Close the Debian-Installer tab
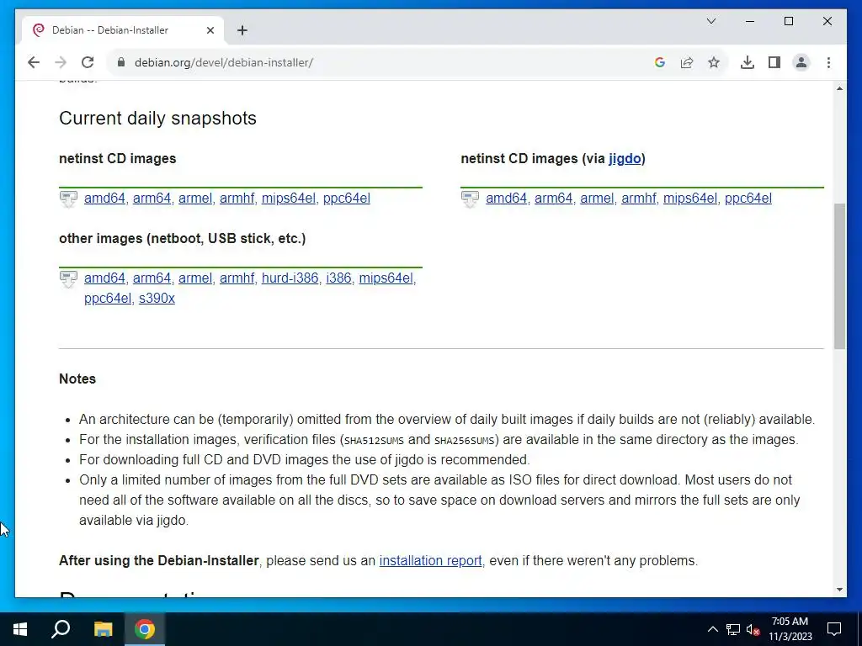This screenshot has height=646, width=862. [x=210, y=30]
